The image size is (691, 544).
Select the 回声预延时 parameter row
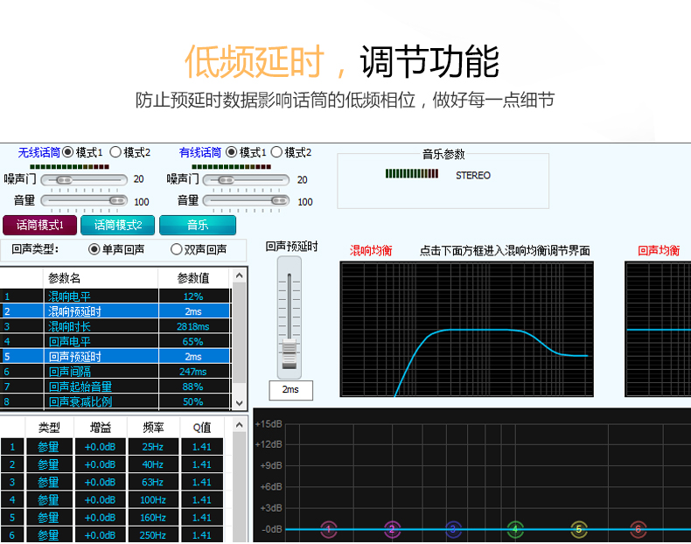[115, 356]
